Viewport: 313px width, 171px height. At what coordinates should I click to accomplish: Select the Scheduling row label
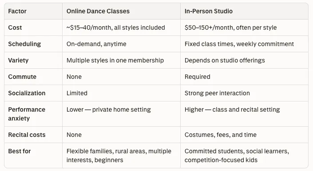[x=24, y=44]
